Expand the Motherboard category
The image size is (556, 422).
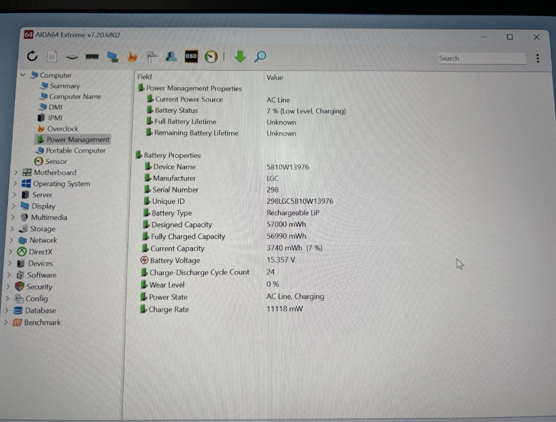15,172
